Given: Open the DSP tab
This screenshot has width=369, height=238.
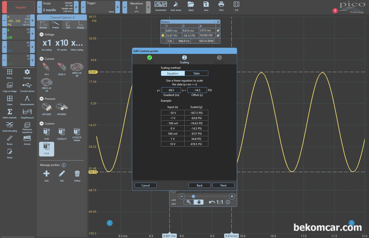Looking at the screenshot, I should click(68, 25).
